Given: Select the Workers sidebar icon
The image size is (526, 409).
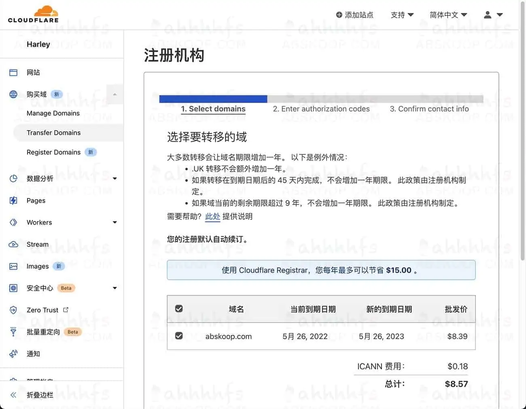Looking at the screenshot, I should coord(13,222).
